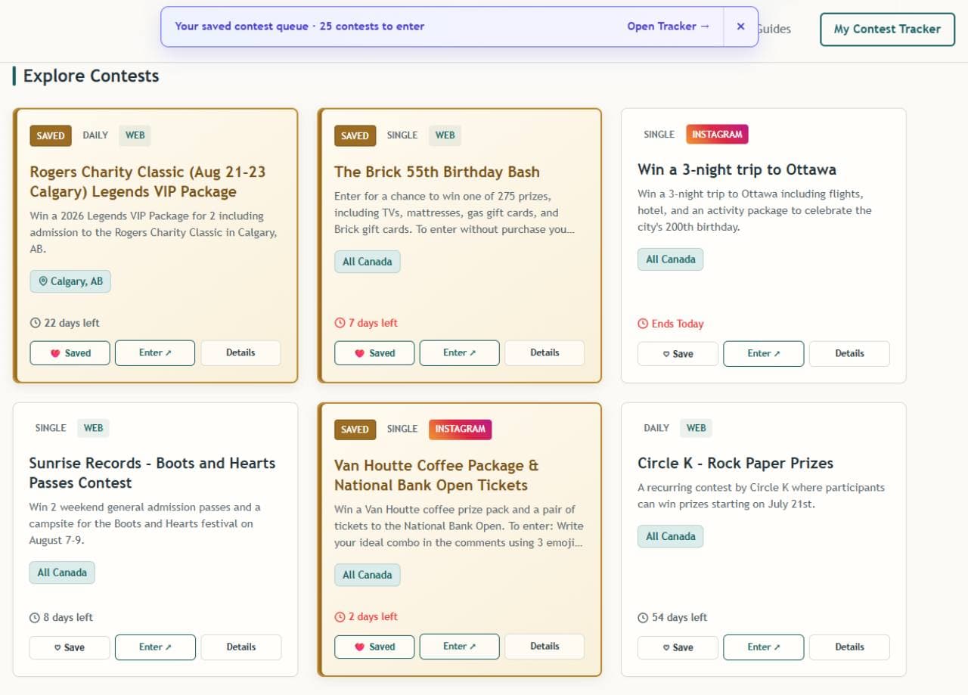Click Enter on Rogers Charity Classic card
This screenshot has height=695, width=968.
(155, 353)
